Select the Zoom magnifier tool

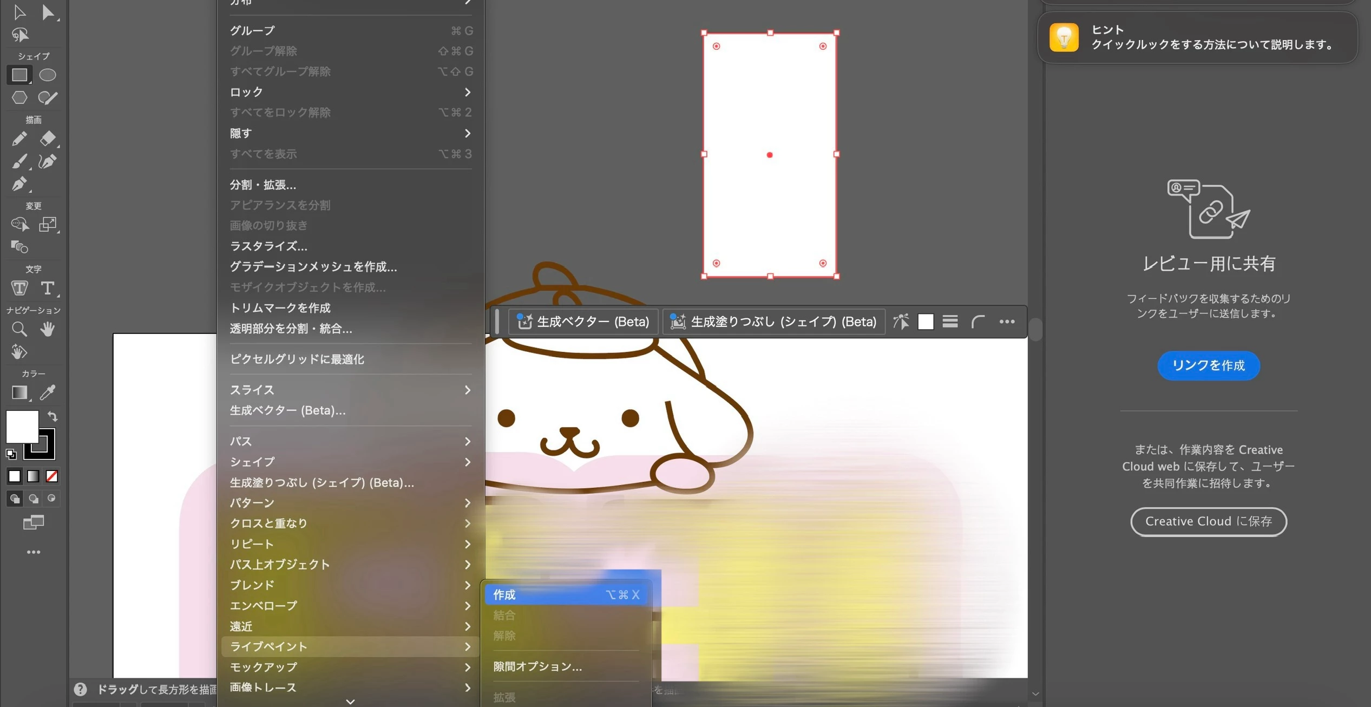pos(19,329)
